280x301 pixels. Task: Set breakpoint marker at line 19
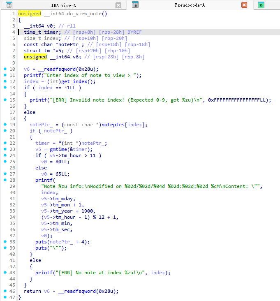(5, 125)
